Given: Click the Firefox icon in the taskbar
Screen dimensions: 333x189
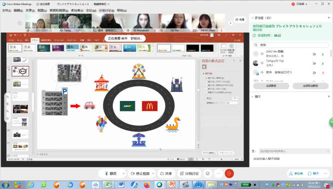Looking at the screenshot, I should pyautogui.click(x=147, y=184).
